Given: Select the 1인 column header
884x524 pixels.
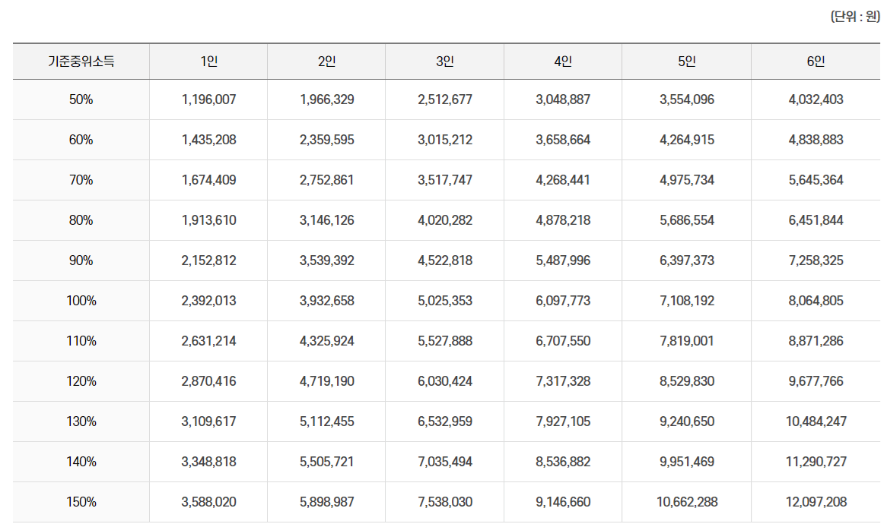Looking at the screenshot, I should point(208,62).
